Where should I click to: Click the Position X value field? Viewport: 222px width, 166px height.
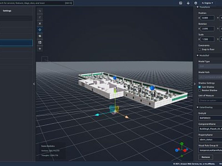click(207, 17)
